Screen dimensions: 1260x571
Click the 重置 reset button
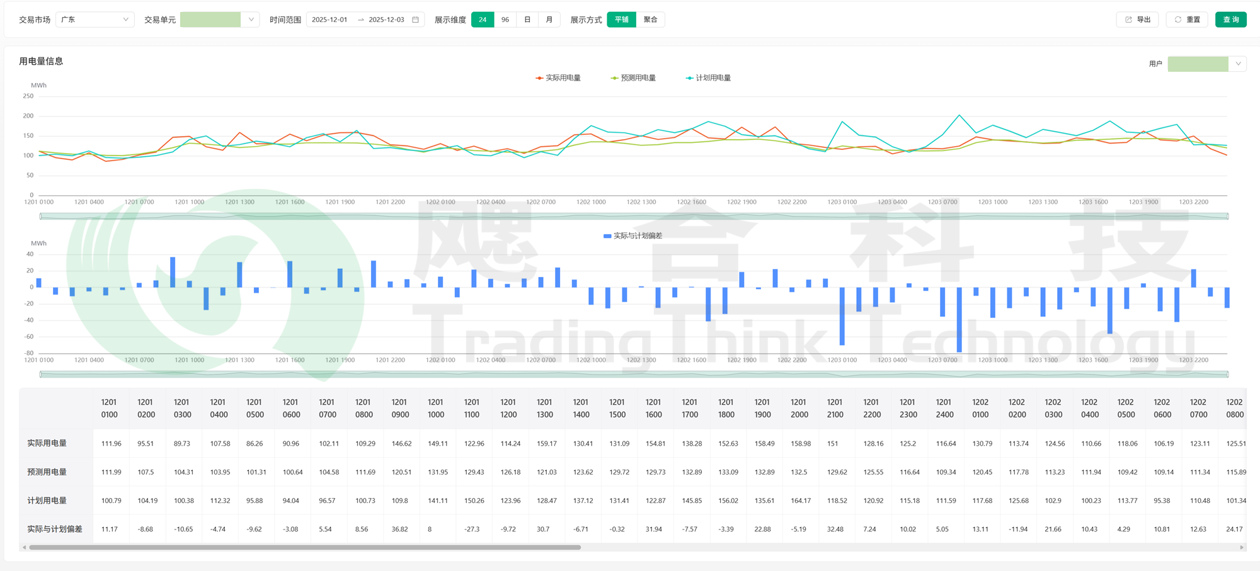click(x=1186, y=20)
